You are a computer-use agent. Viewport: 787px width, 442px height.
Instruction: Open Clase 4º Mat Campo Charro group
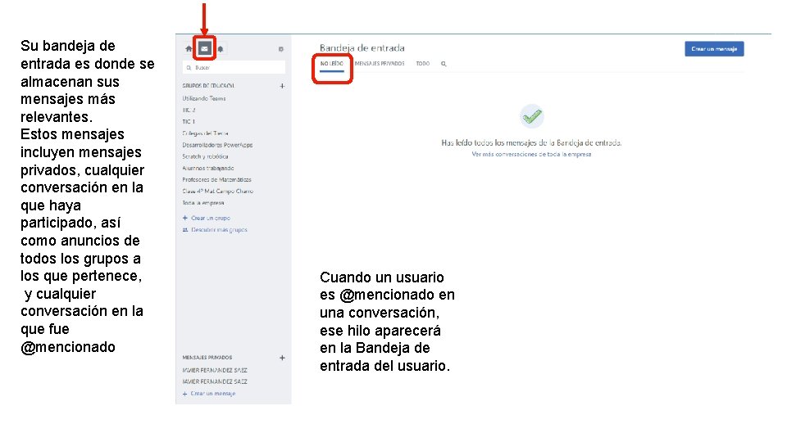tap(217, 191)
